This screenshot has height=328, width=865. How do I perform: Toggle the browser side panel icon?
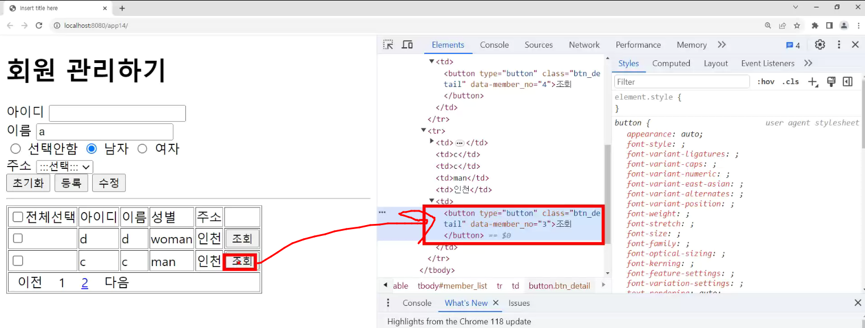click(829, 26)
